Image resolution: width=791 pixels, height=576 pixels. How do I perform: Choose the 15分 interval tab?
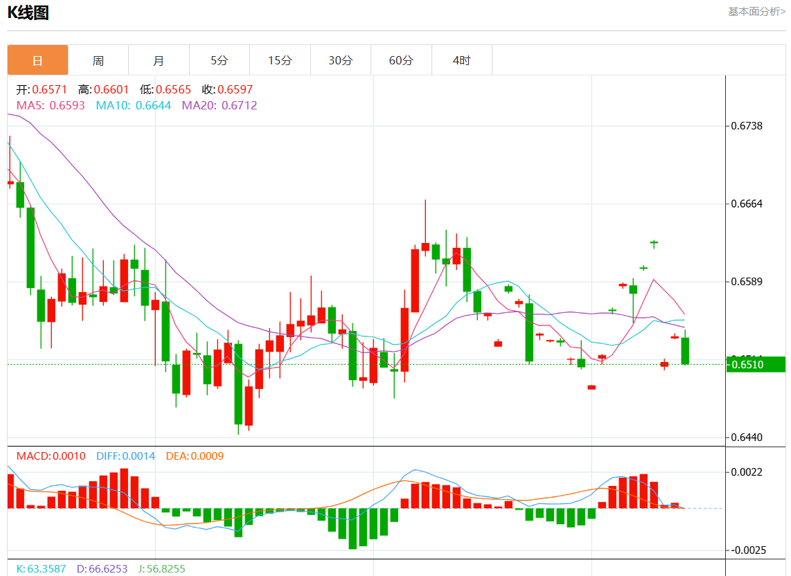(280, 60)
